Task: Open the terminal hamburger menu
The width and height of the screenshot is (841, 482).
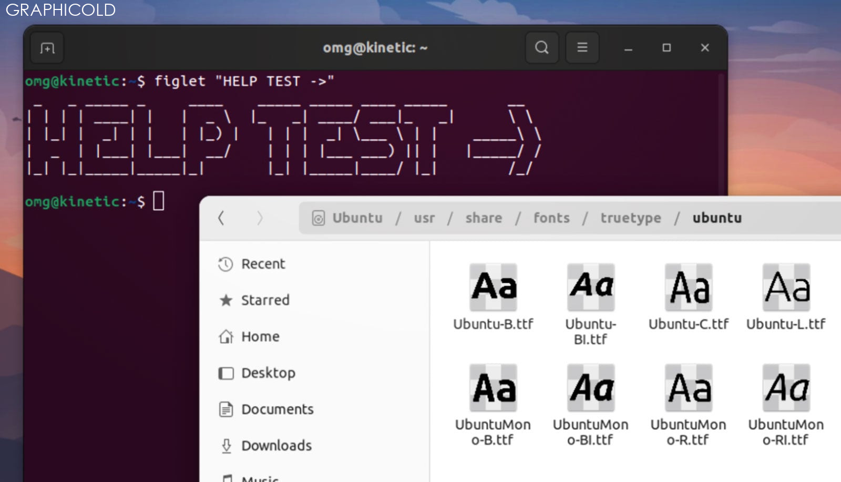Action: click(582, 48)
